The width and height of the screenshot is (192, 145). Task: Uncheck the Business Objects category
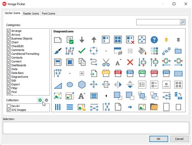[x=9, y=38]
